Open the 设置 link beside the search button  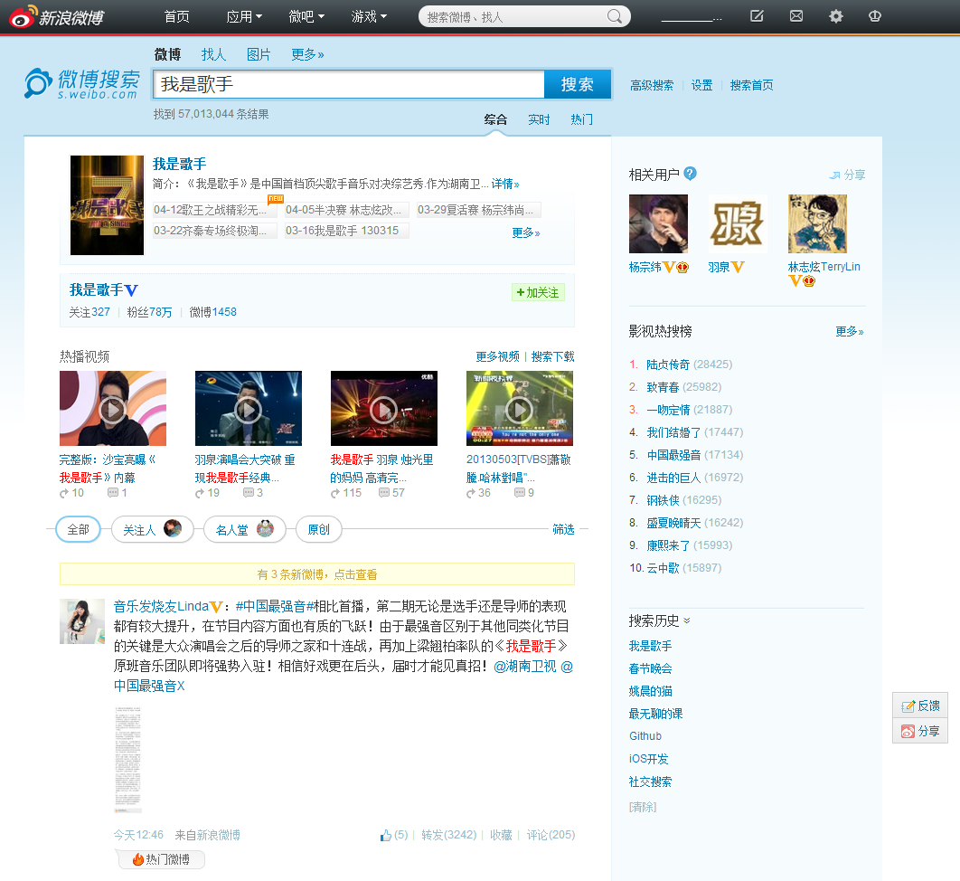(701, 85)
